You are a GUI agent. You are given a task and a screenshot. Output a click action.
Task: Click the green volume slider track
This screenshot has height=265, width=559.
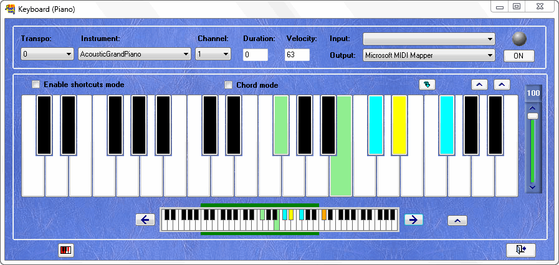point(533,152)
